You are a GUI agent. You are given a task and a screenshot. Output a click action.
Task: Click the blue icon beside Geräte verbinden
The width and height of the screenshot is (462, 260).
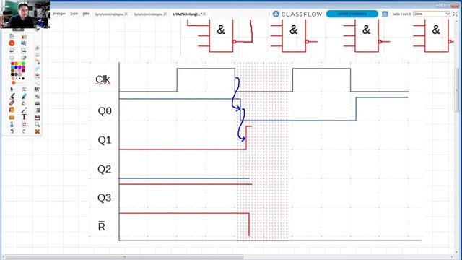click(385, 14)
